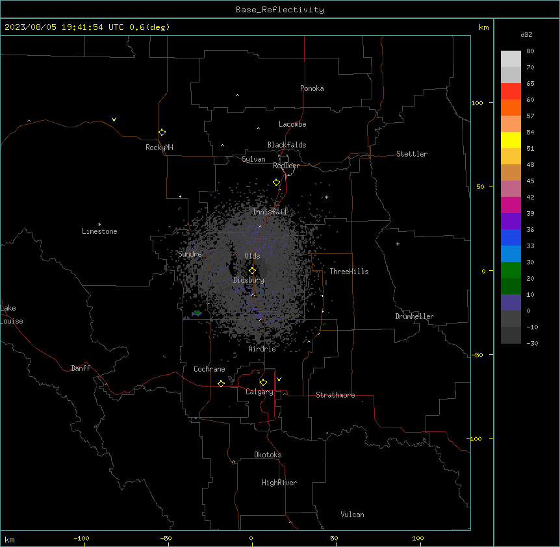560x547 pixels.
Task: Click the magenta legend swatch between 42 and 39
Action: (511, 205)
